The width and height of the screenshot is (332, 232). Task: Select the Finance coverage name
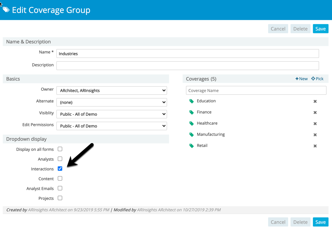pos(204,112)
